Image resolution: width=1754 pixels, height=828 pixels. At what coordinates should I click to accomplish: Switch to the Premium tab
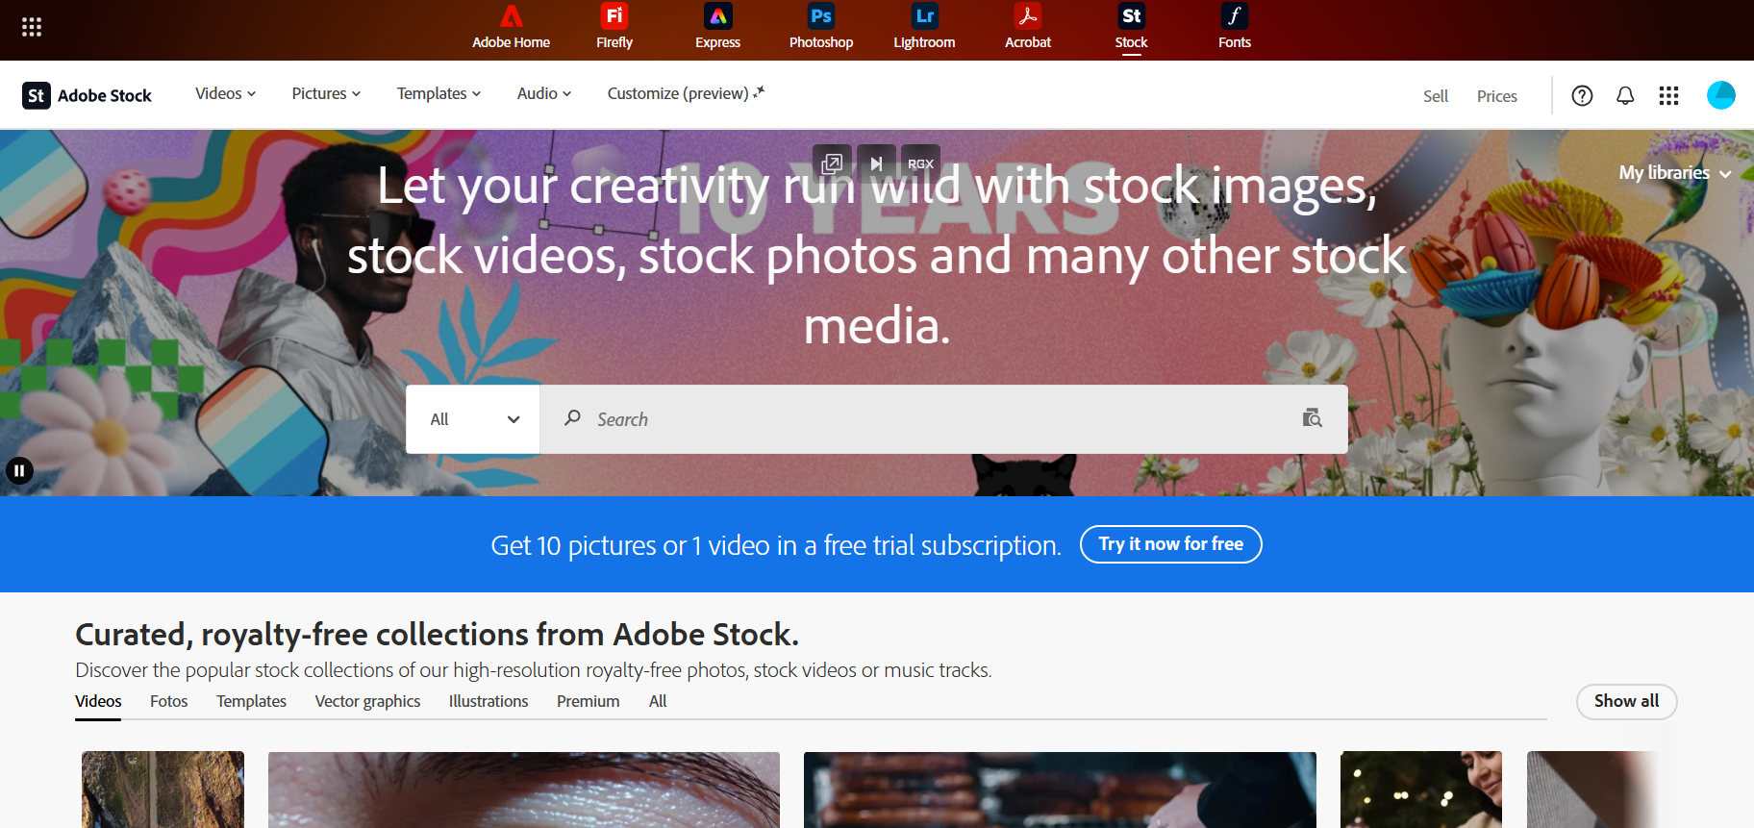click(x=588, y=702)
